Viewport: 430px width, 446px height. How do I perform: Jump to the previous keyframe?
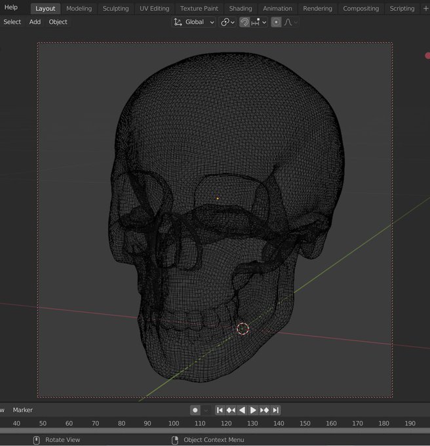(231, 410)
